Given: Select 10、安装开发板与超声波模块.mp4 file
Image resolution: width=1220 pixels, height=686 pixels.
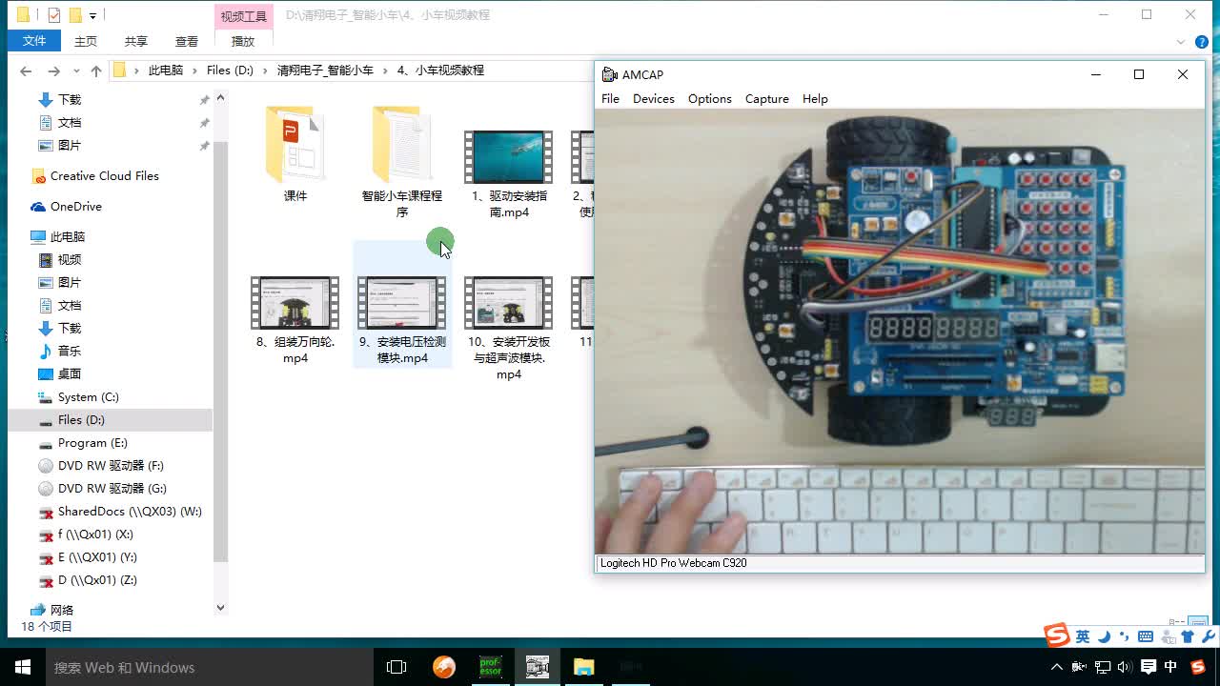Looking at the screenshot, I should click(x=508, y=328).
